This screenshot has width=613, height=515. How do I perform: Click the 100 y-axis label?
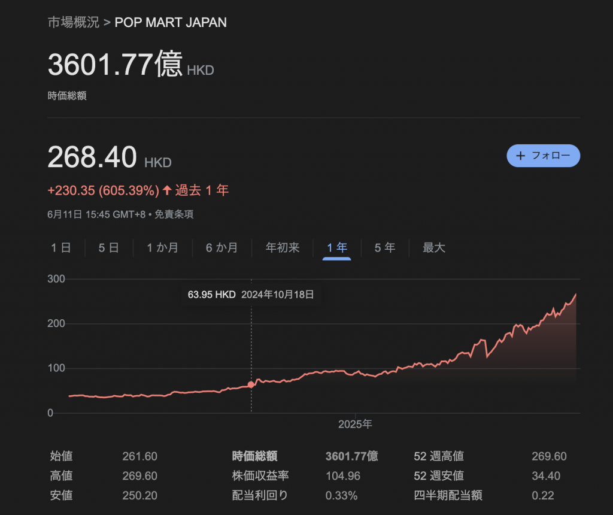pos(56,368)
